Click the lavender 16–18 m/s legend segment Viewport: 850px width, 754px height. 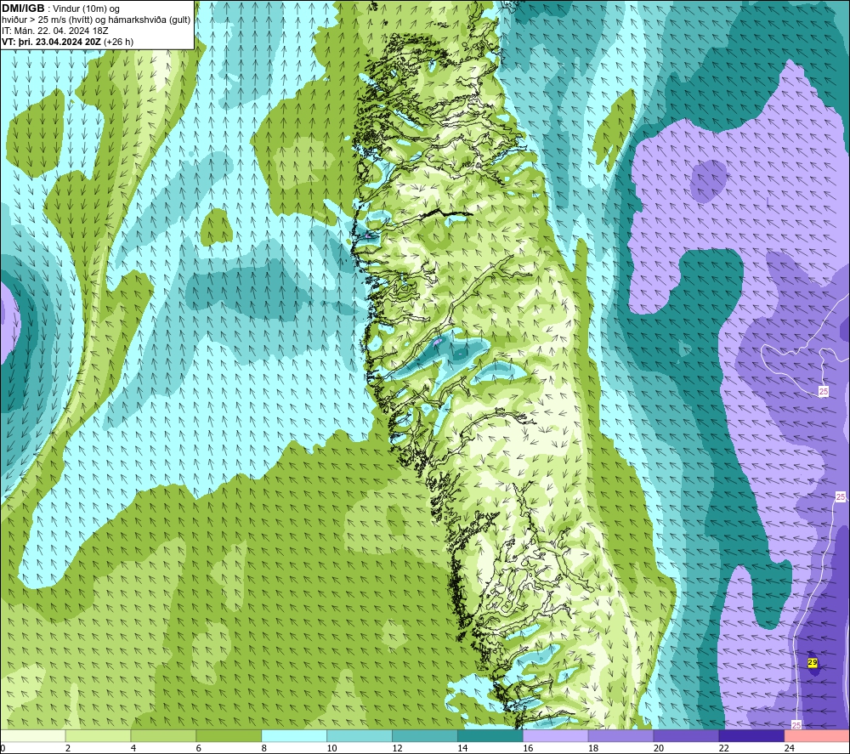coord(556,735)
